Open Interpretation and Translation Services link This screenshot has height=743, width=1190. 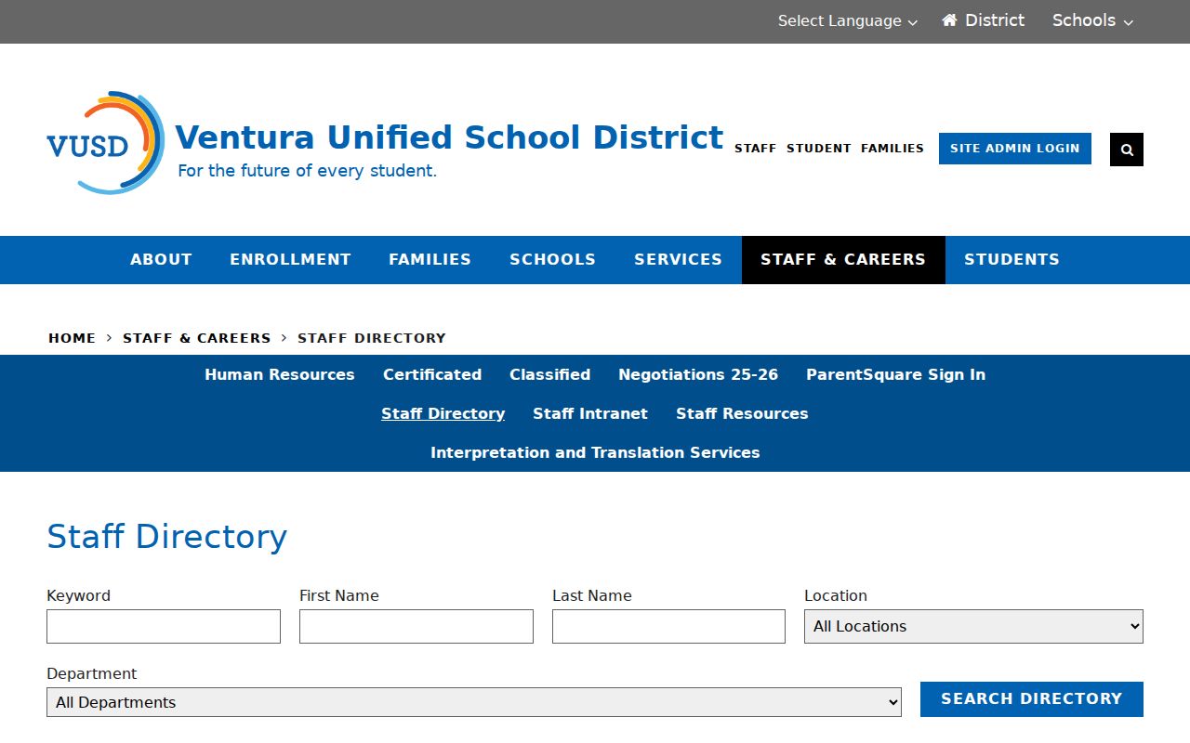pos(595,453)
